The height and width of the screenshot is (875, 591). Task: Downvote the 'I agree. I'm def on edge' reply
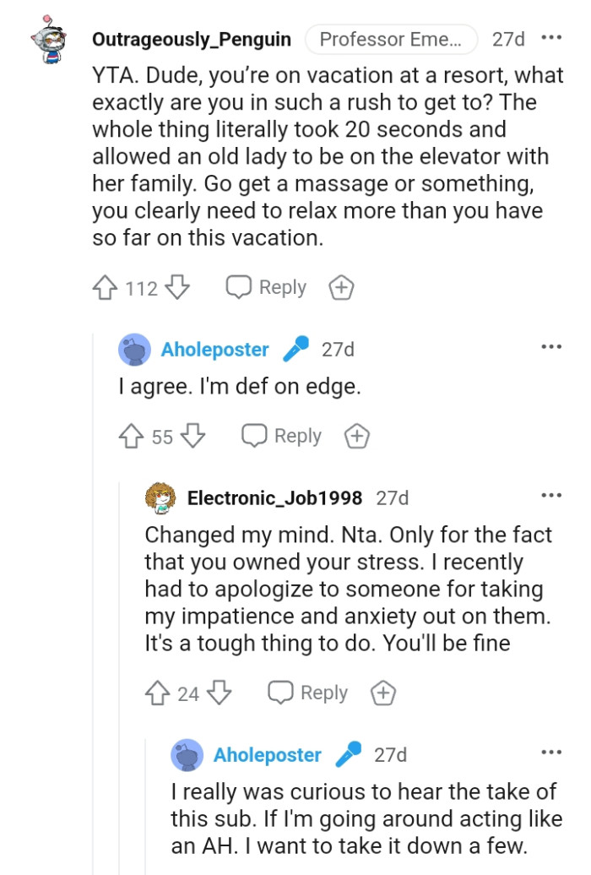[192, 436]
